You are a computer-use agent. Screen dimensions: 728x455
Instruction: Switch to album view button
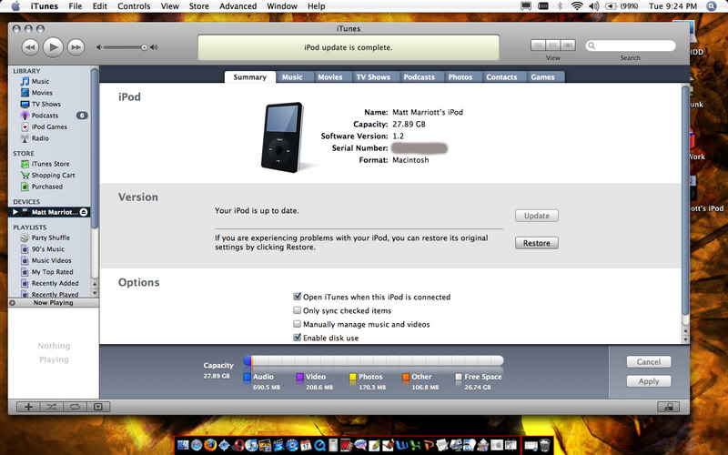pyautogui.click(x=553, y=45)
